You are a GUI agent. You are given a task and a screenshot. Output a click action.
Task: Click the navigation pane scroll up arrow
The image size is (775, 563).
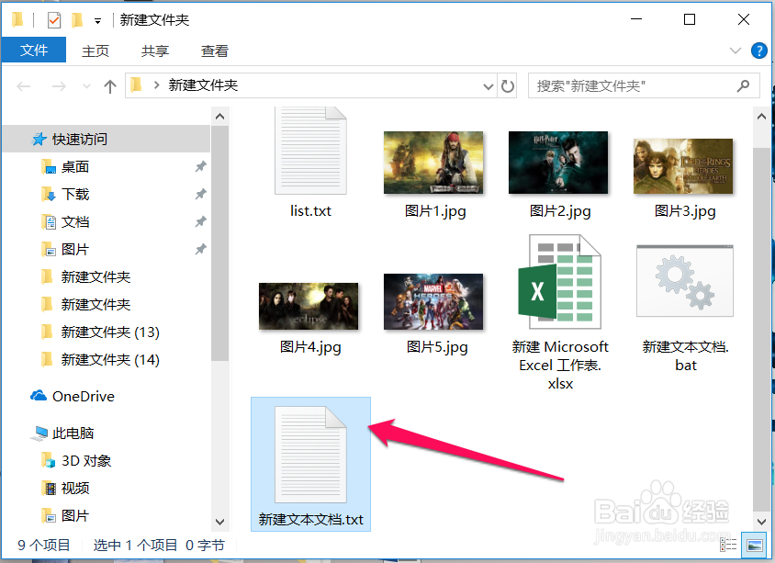[x=220, y=117]
